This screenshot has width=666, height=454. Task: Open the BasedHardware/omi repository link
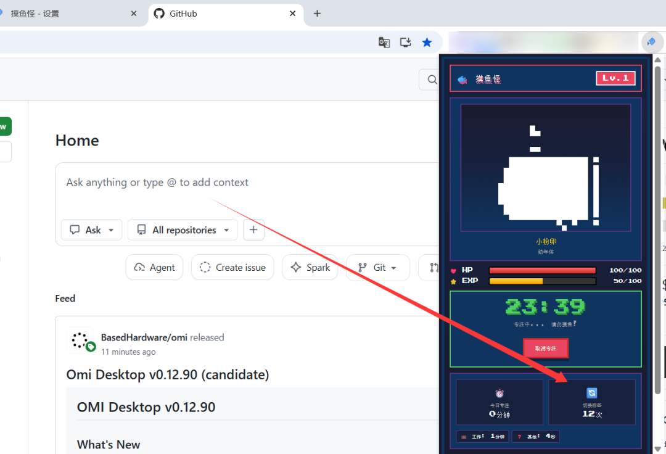coord(144,337)
